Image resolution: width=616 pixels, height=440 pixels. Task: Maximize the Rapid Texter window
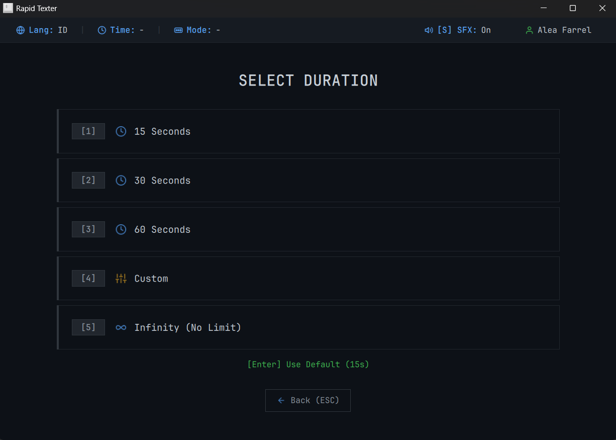(573, 8)
